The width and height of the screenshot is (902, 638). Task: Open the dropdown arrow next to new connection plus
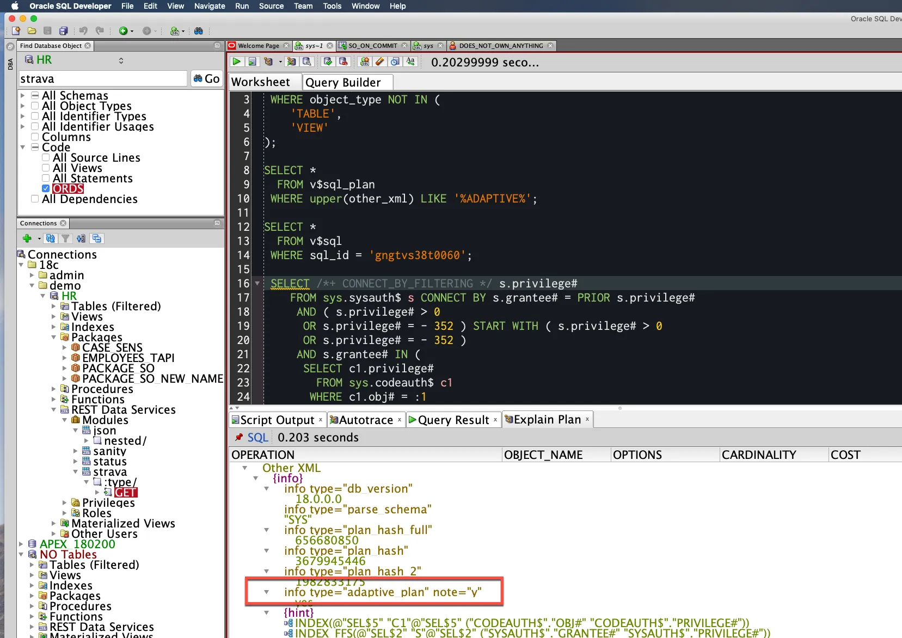pos(39,238)
